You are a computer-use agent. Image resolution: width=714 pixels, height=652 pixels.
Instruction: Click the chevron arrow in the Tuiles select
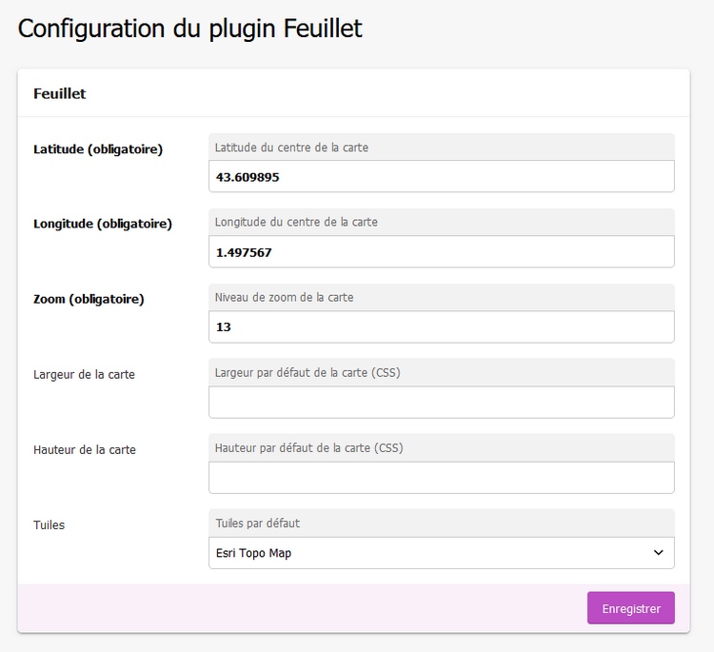click(x=658, y=553)
